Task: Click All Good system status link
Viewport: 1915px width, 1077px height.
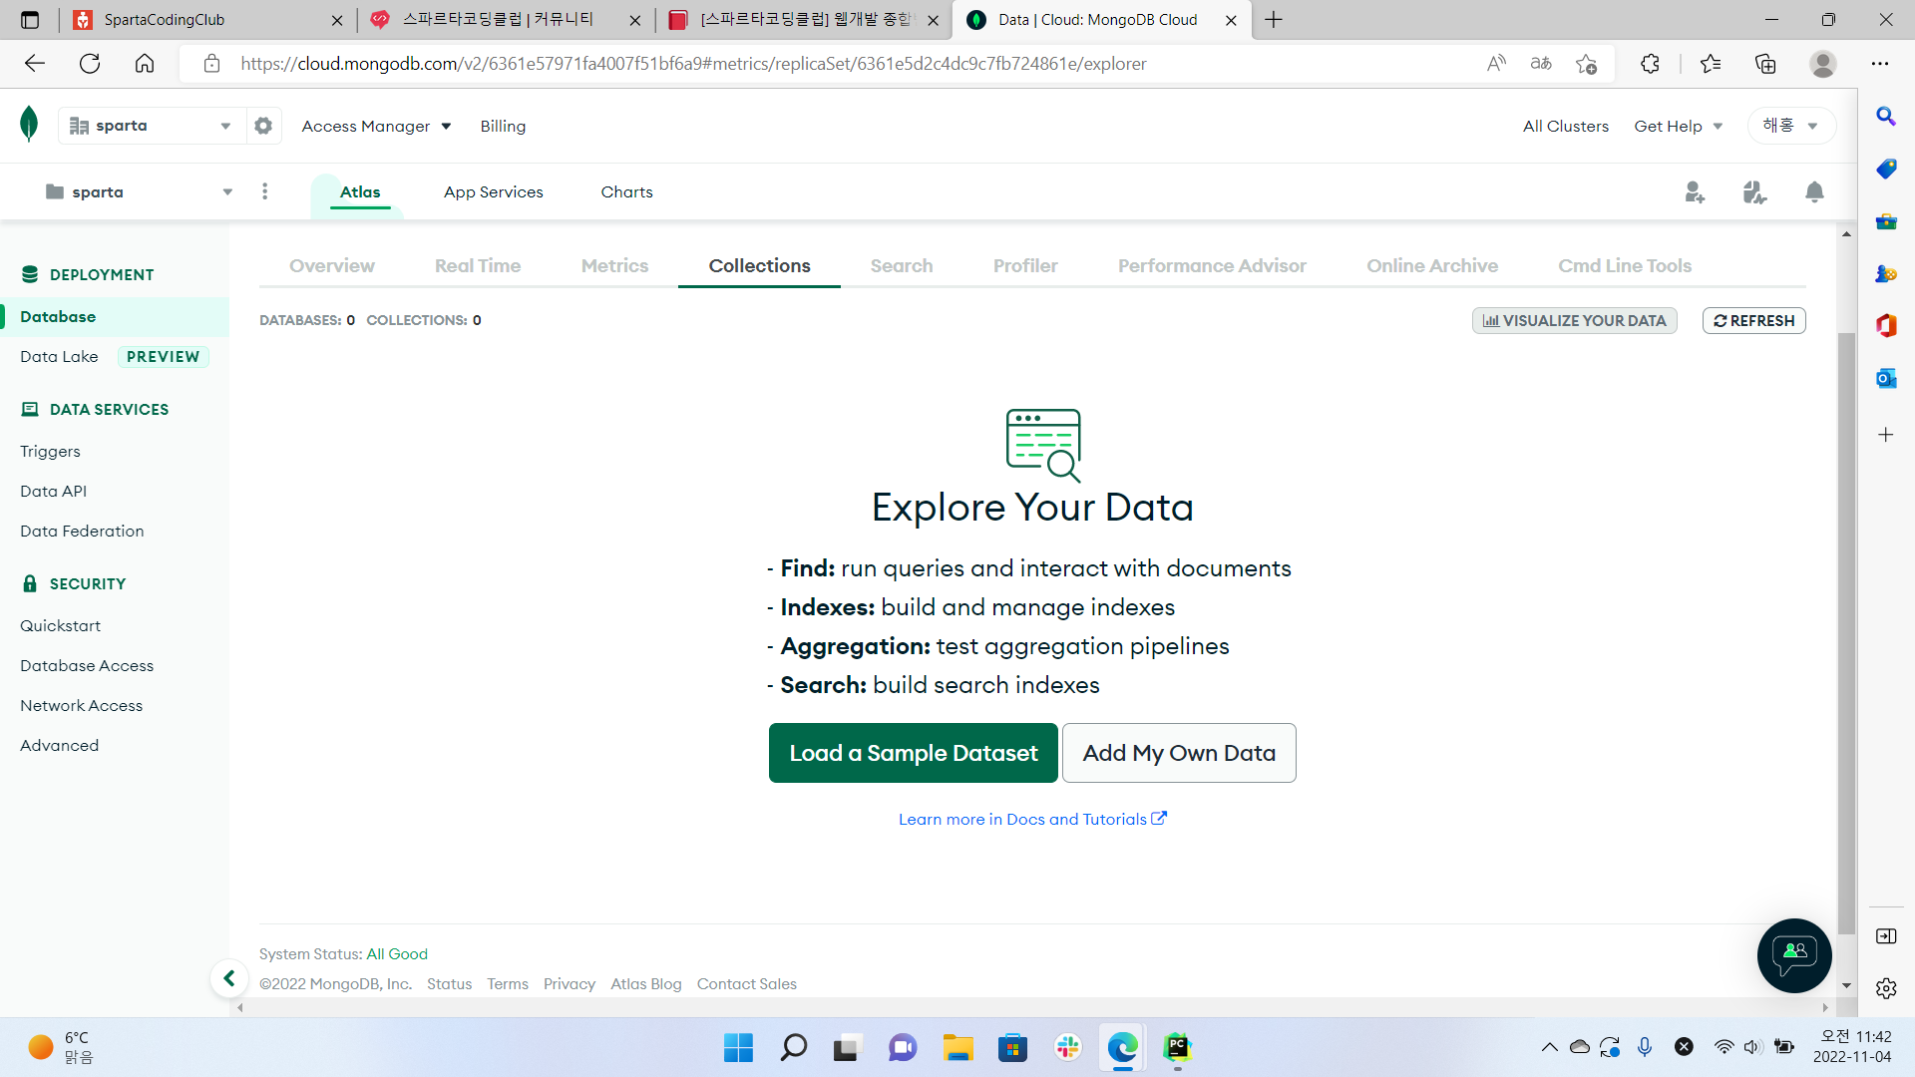Action: [x=397, y=954]
